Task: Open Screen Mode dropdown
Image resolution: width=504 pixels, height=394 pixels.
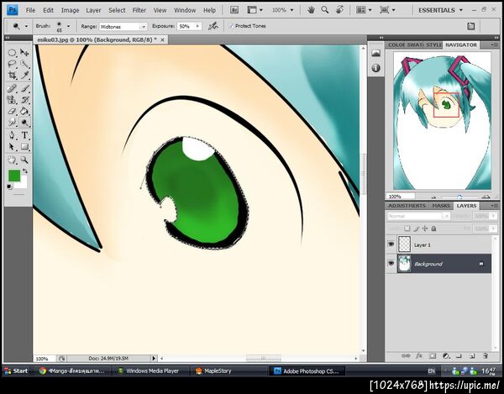Action: click(x=387, y=10)
